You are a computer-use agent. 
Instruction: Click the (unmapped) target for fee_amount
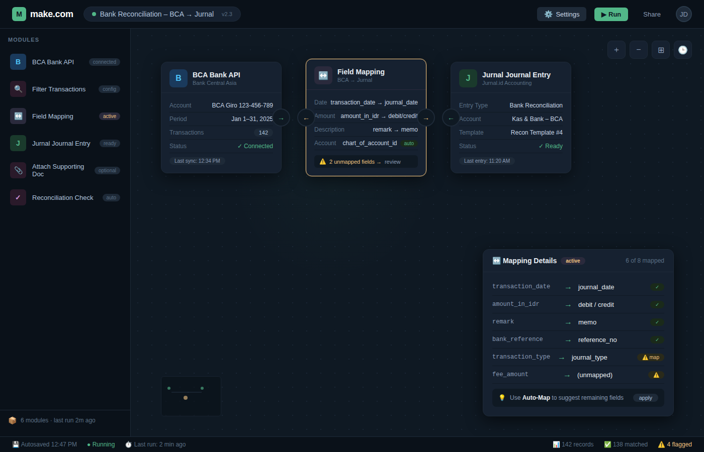click(x=595, y=375)
